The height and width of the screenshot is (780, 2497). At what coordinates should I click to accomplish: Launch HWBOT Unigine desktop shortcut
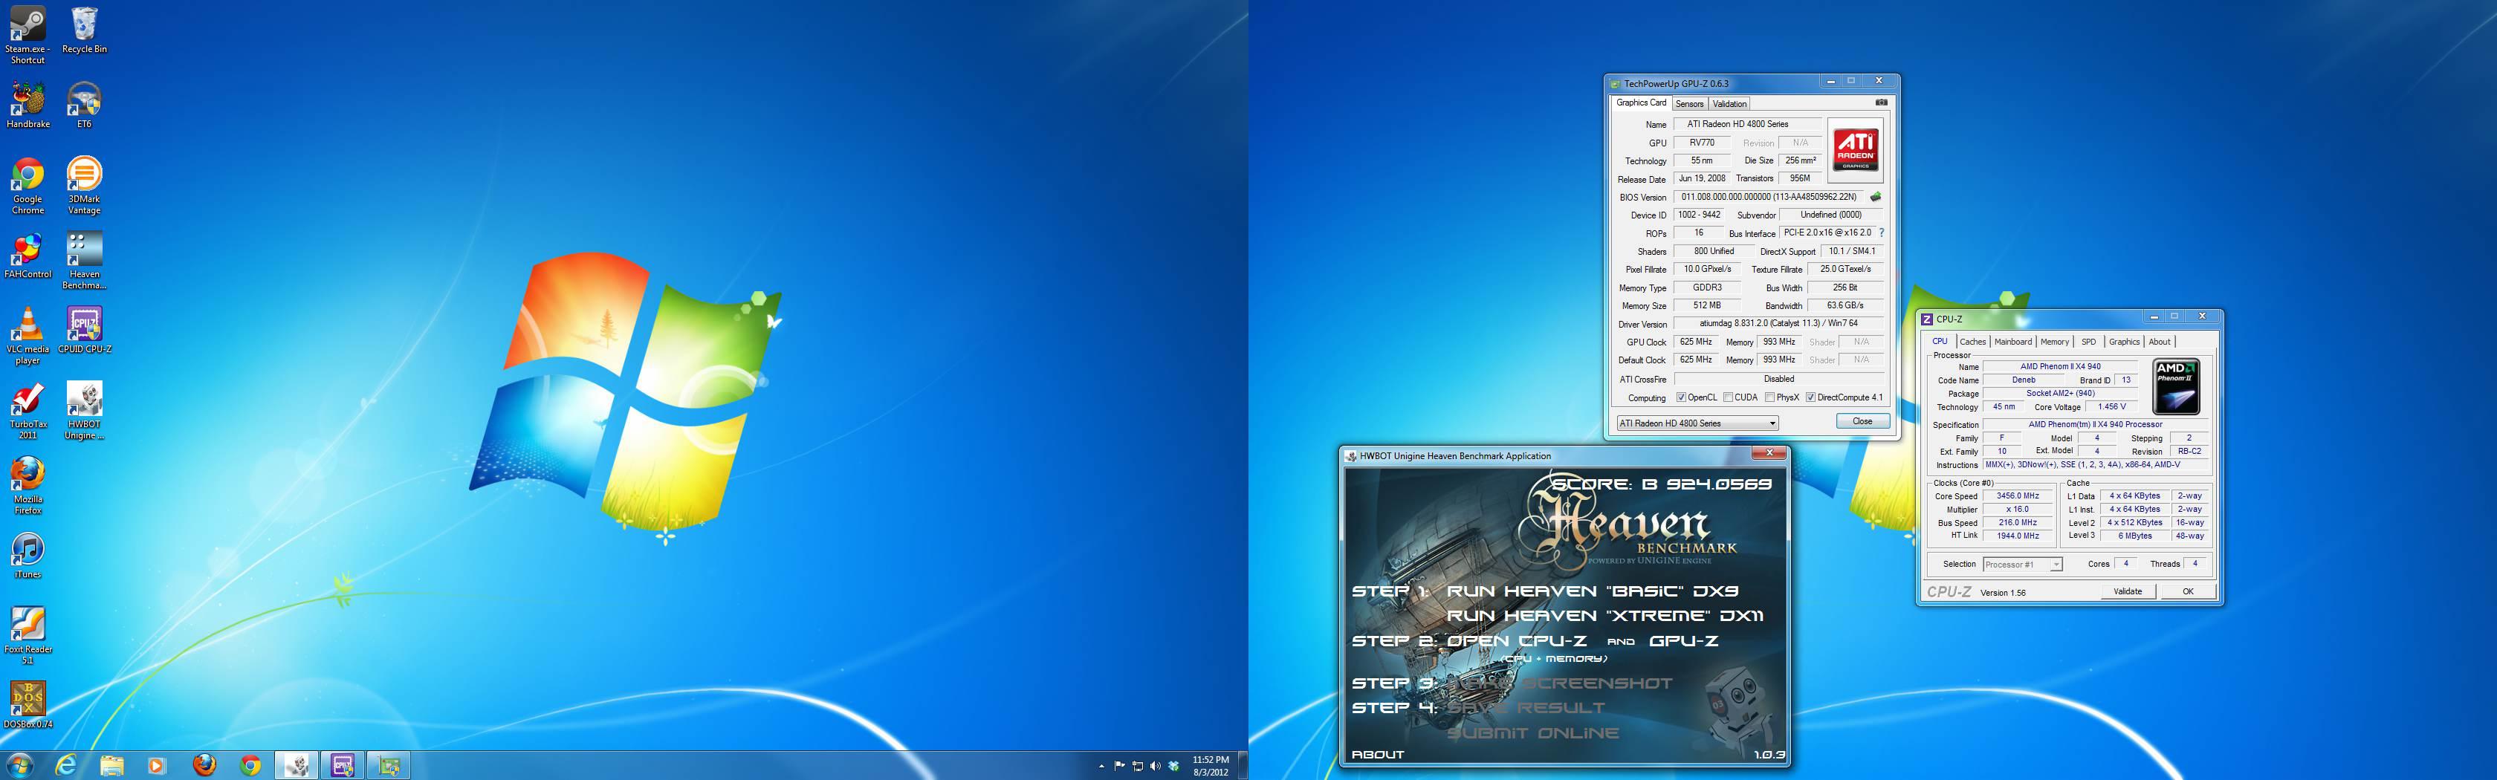click(84, 411)
